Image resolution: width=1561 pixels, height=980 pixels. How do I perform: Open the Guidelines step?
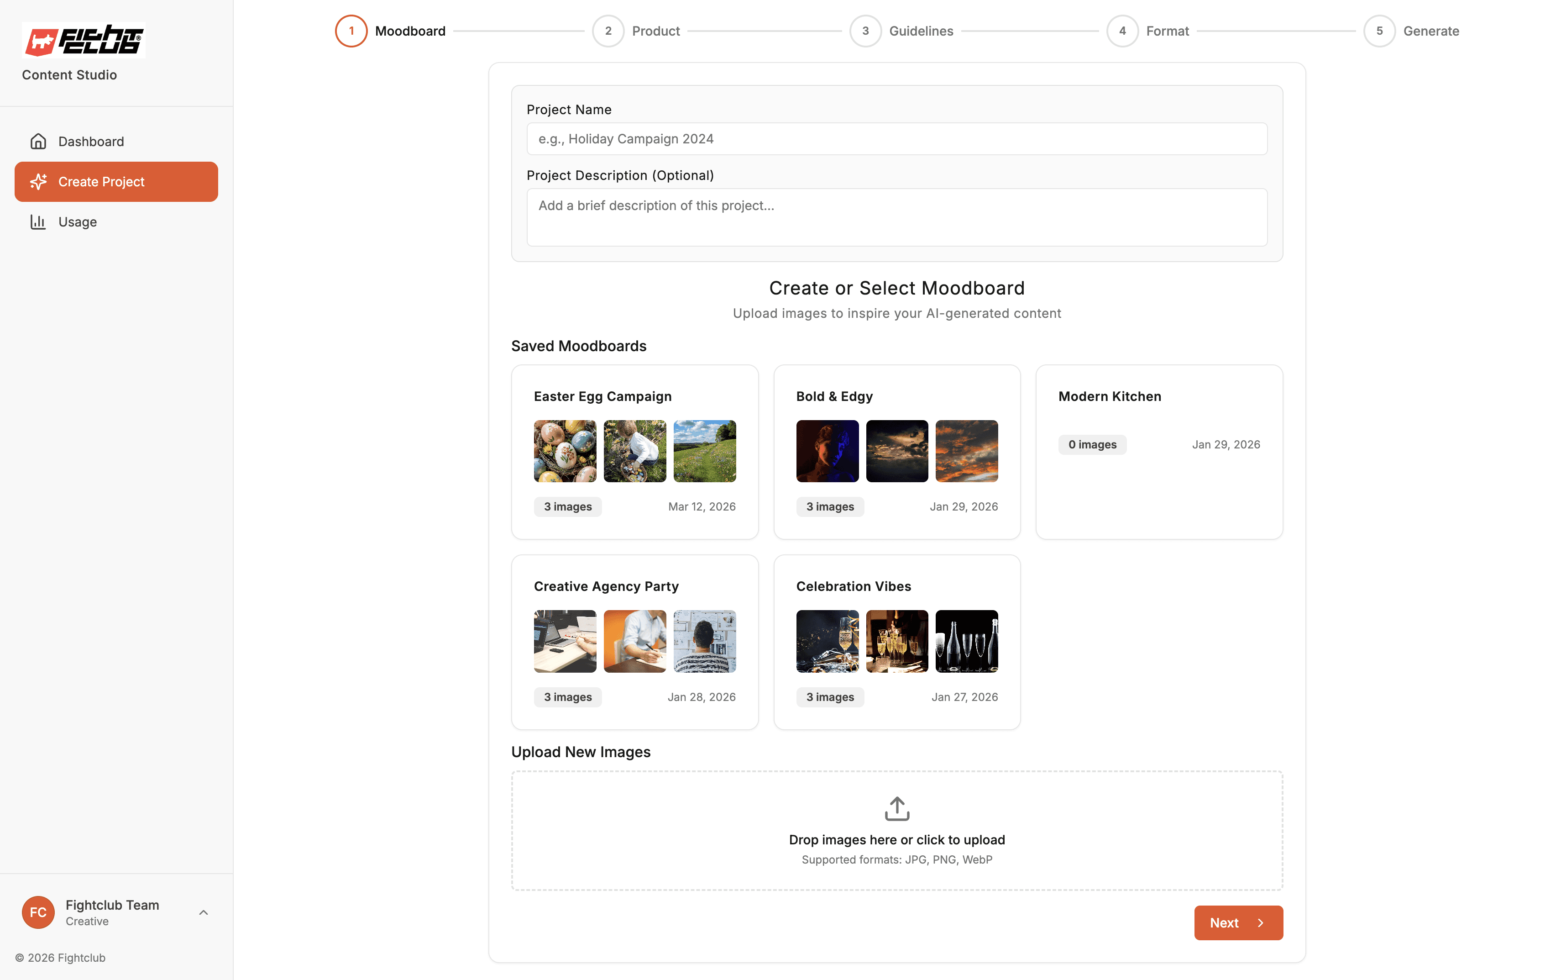point(921,31)
